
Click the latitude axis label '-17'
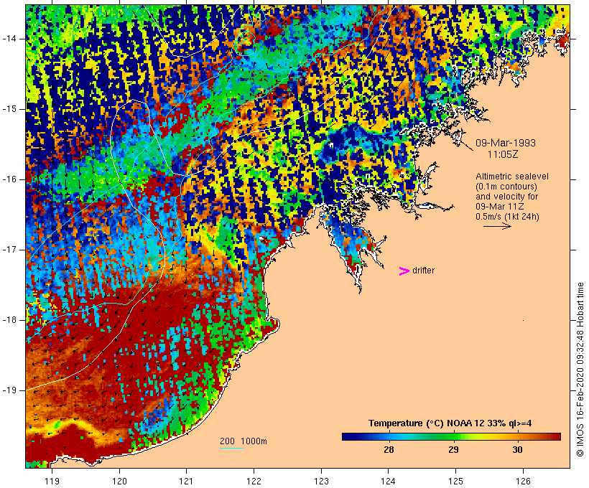pos(9,250)
